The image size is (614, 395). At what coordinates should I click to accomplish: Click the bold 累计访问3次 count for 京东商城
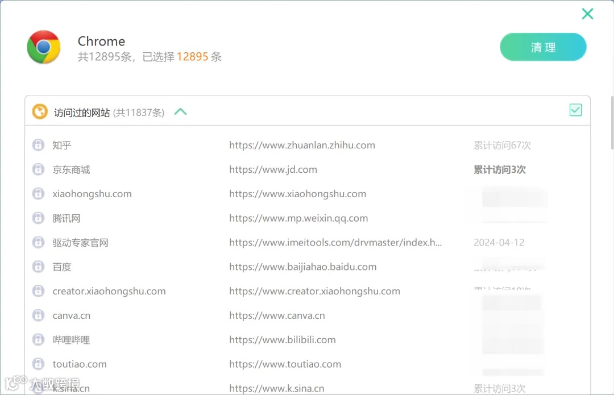tap(500, 169)
